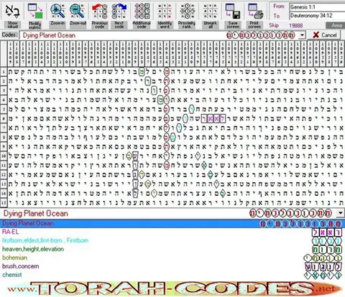This screenshot has height=297, width=345.
Task: Select the bohemian code row
Action: point(172,258)
